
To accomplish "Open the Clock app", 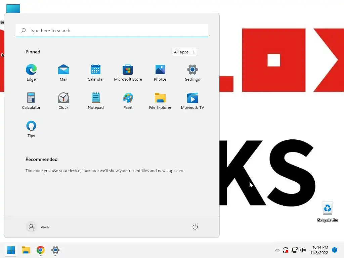I will pyautogui.click(x=63, y=101).
